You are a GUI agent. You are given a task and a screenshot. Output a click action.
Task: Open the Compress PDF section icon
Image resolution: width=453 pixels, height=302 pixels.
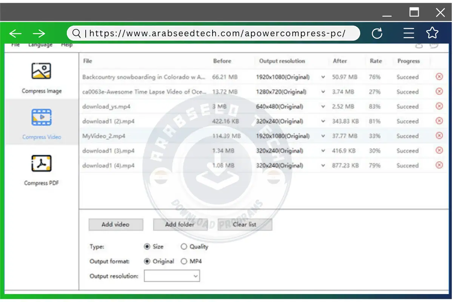coord(42,163)
